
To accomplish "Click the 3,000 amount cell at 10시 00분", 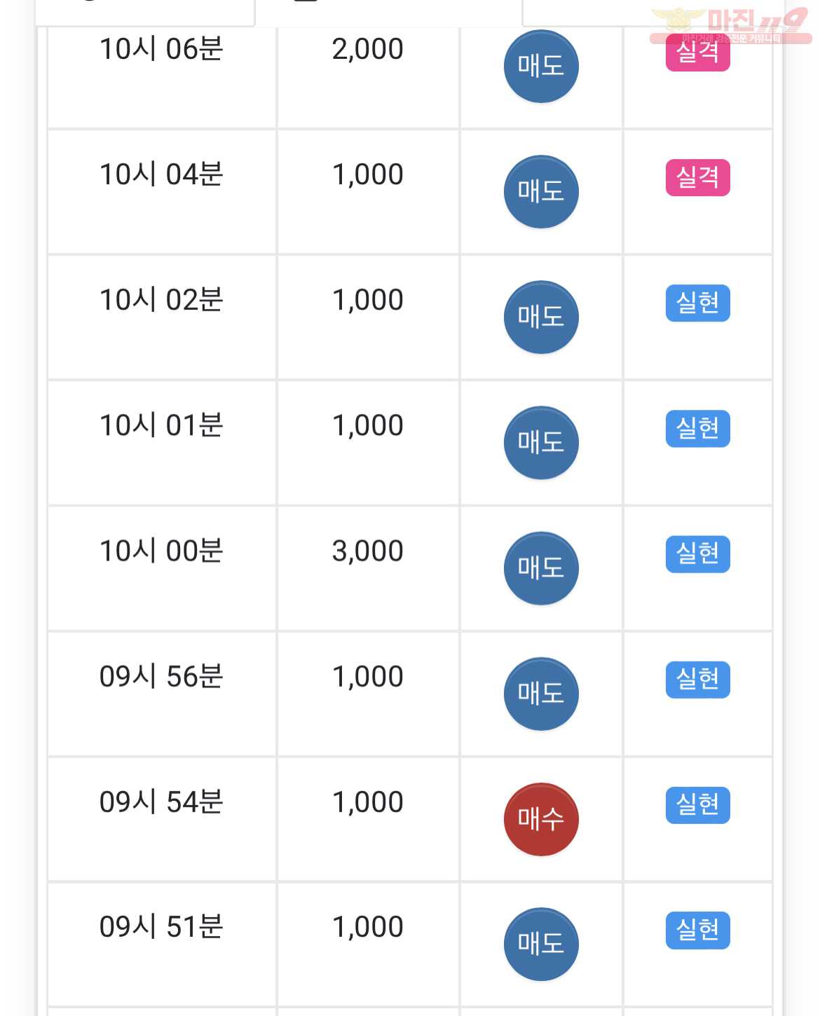I will 368,568.
